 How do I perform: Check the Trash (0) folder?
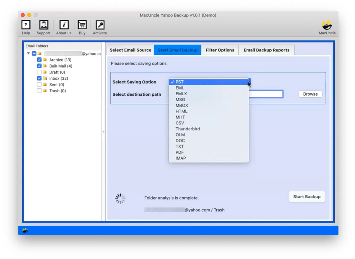(x=39, y=91)
